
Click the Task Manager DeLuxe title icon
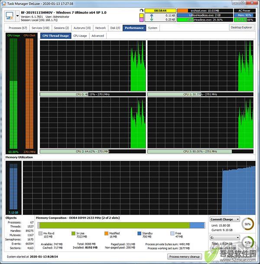click(4, 3)
